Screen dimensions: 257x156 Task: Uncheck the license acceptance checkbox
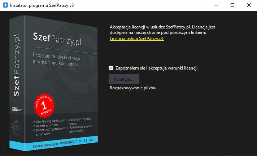(x=111, y=68)
